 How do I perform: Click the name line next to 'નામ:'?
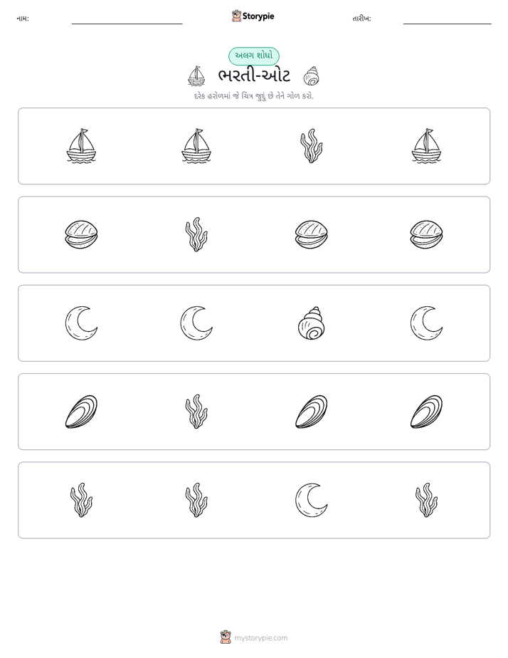127,23
